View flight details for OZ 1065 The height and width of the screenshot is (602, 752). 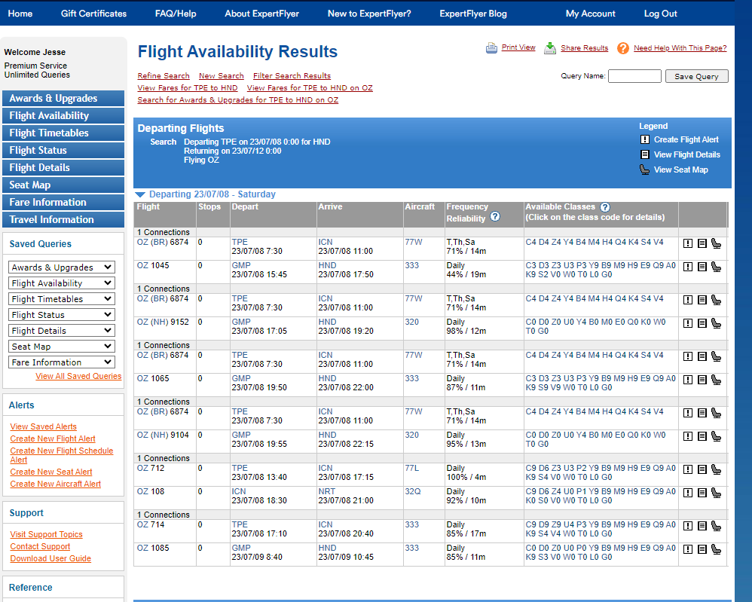[702, 380]
